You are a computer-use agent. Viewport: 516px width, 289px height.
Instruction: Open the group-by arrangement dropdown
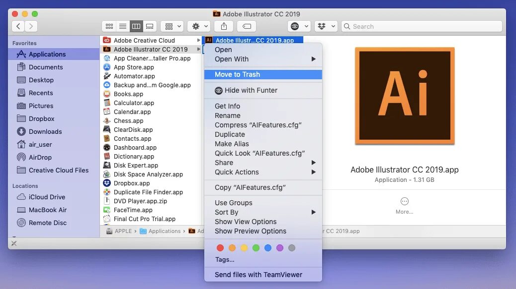(x=173, y=26)
